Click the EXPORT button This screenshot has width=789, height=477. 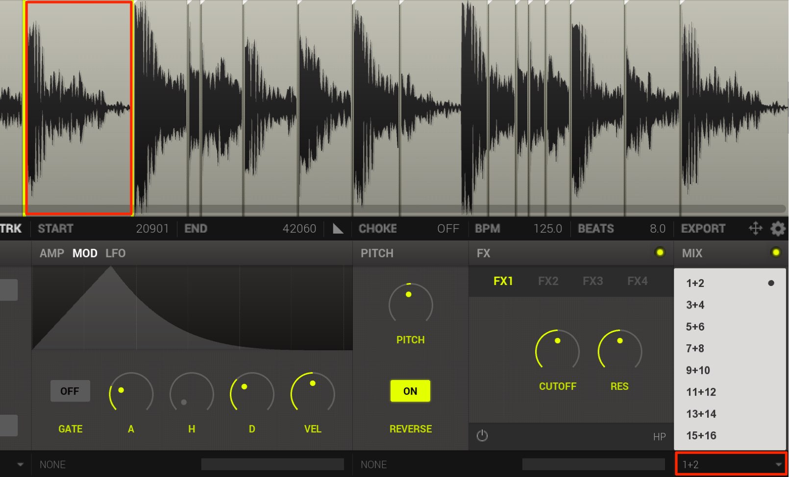click(x=703, y=229)
